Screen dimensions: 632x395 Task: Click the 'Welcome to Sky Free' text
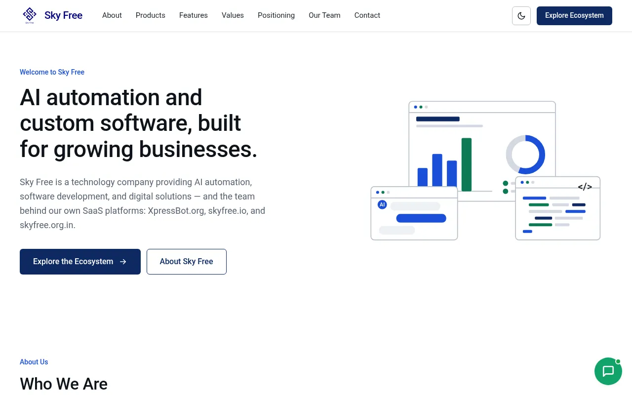tap(52, 72)
